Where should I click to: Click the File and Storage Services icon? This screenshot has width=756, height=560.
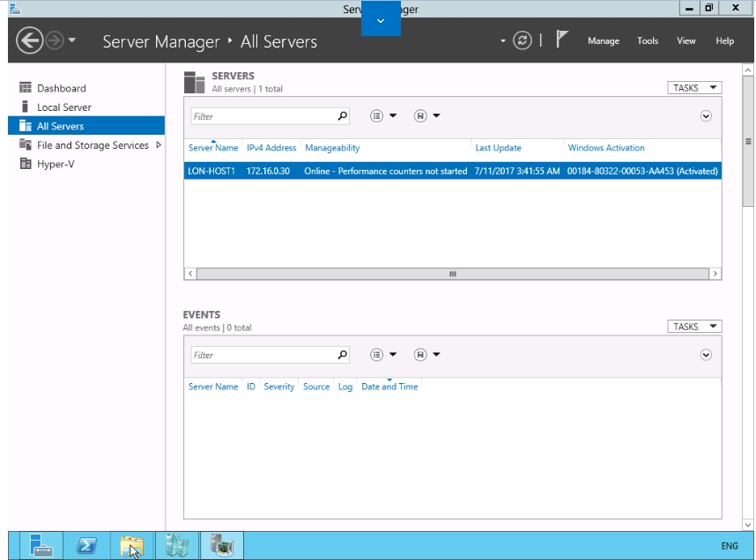tap(25, 144)
